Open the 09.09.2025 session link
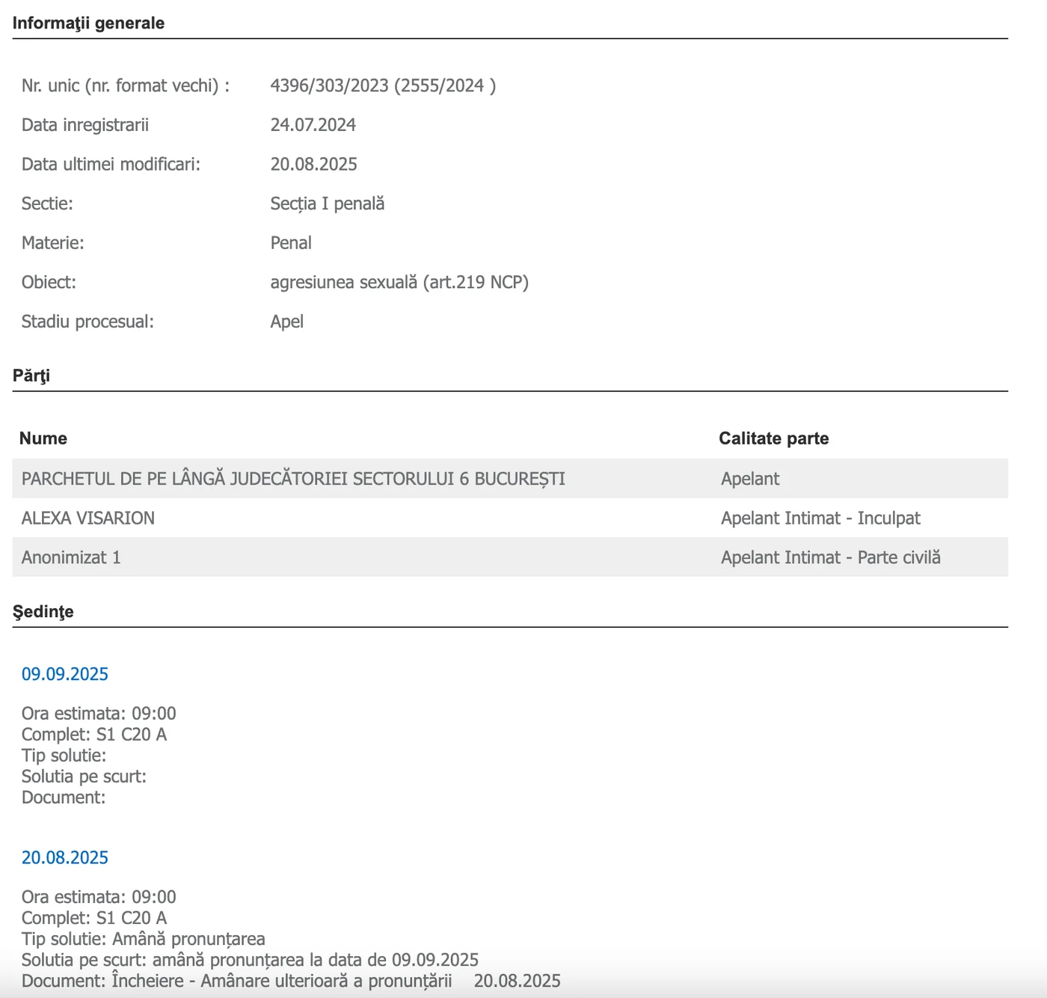This screenshot has height=998, width=1047. (x=65, y=674)
